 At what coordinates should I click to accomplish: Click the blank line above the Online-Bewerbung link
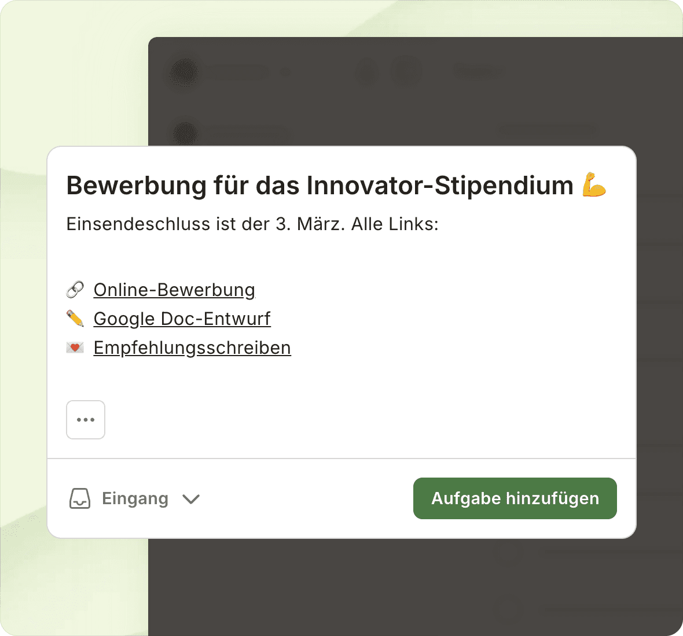289,257
